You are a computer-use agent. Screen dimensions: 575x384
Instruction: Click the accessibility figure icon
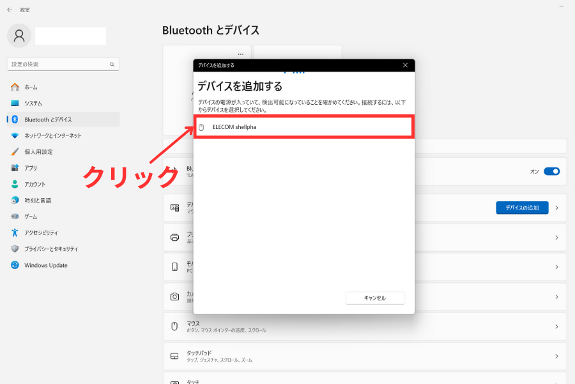pos(15,232)
